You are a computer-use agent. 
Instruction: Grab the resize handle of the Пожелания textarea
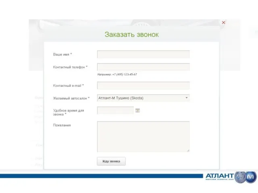tap(188, 150)
